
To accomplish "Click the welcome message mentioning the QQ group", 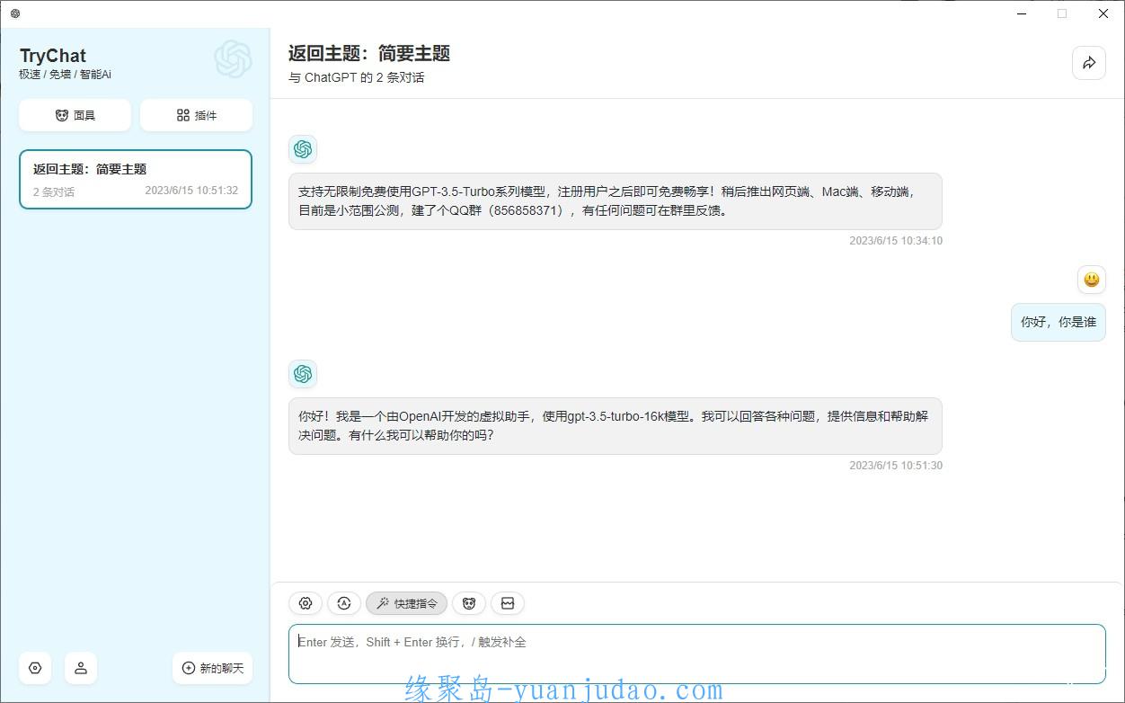I will (616, 201).
